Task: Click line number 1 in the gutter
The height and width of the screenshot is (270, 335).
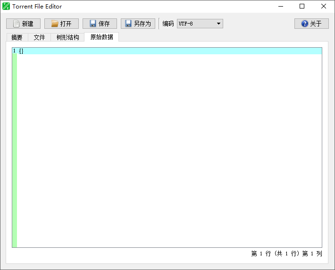Action: click(x=14, y=51)
